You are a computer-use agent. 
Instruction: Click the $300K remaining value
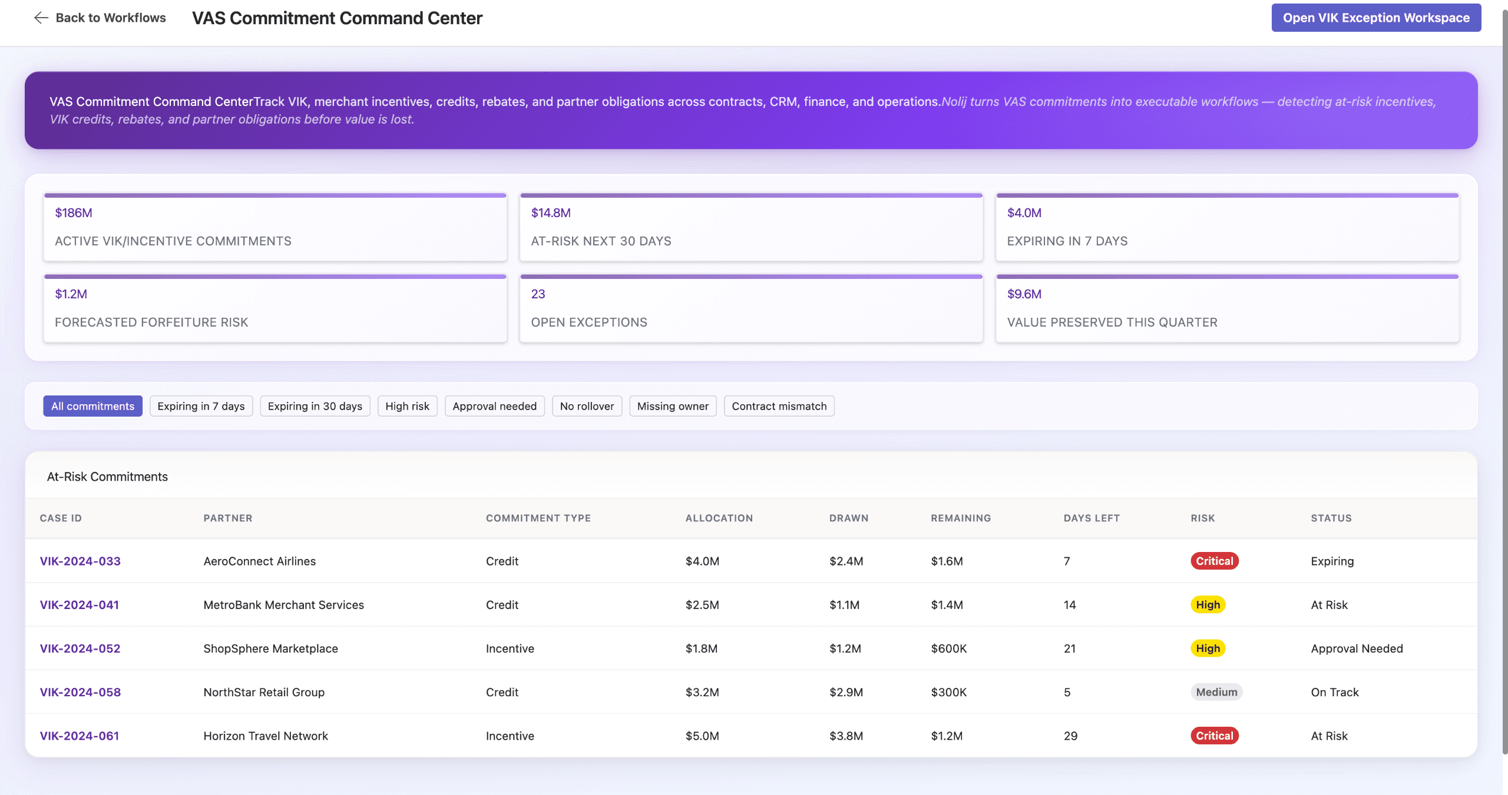pyautogui.click(x=949, y=692)
